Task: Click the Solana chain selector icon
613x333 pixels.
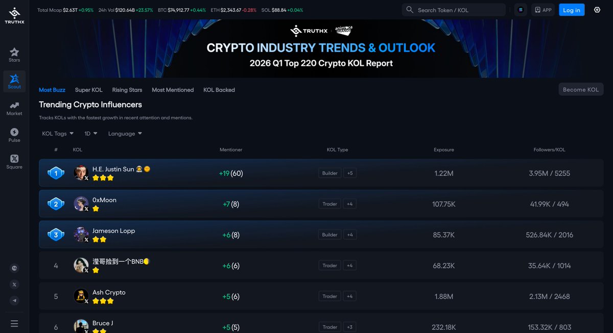Action: pos(521,10)
